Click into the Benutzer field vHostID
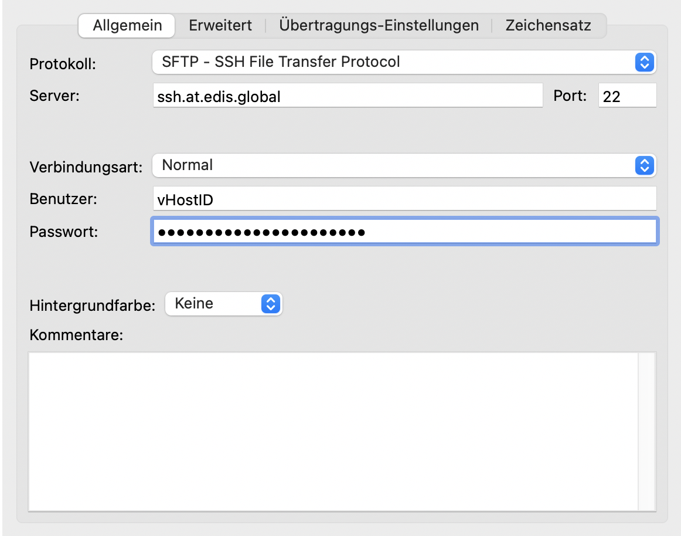681x536 pixels. [x=405, y=199]
